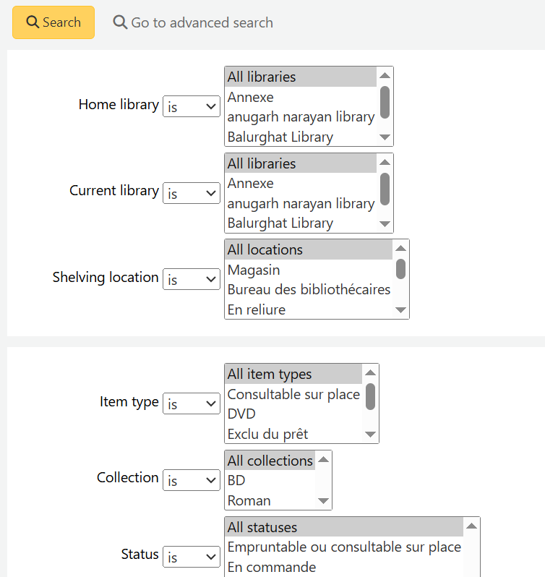The height and width of the screenshot is (577, 545).
Task: Choose Balurghat Library in Current library list
Action: 280,223
